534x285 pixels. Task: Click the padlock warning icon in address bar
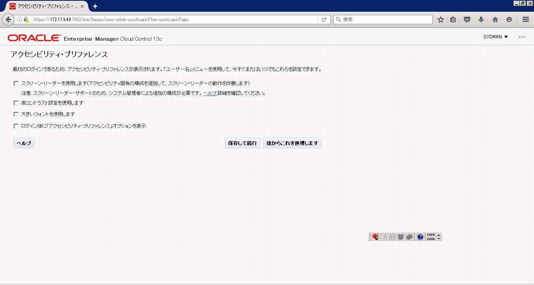tap(27, 20)
